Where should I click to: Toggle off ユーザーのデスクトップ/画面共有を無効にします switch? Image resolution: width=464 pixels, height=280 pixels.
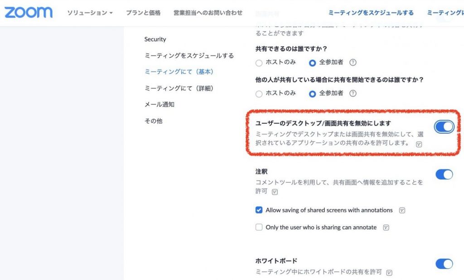pos(444,127)
